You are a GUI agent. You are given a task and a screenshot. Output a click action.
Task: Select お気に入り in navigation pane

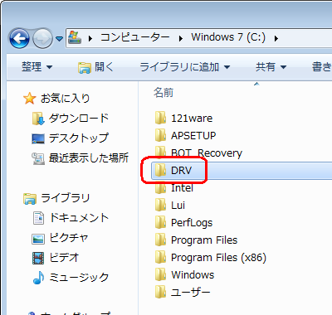pos(66,99)
